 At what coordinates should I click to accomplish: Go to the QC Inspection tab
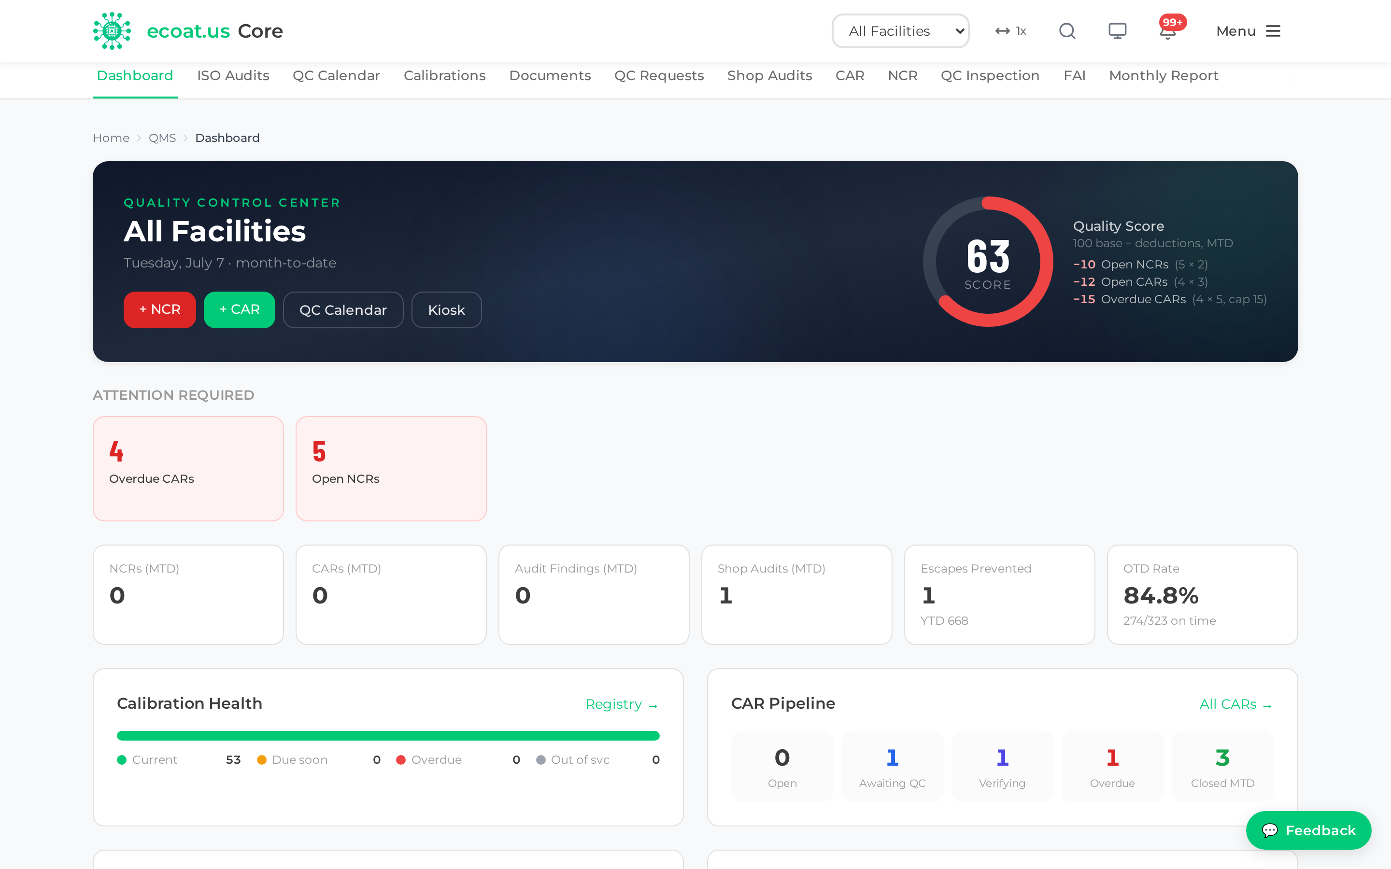[991, 76]
